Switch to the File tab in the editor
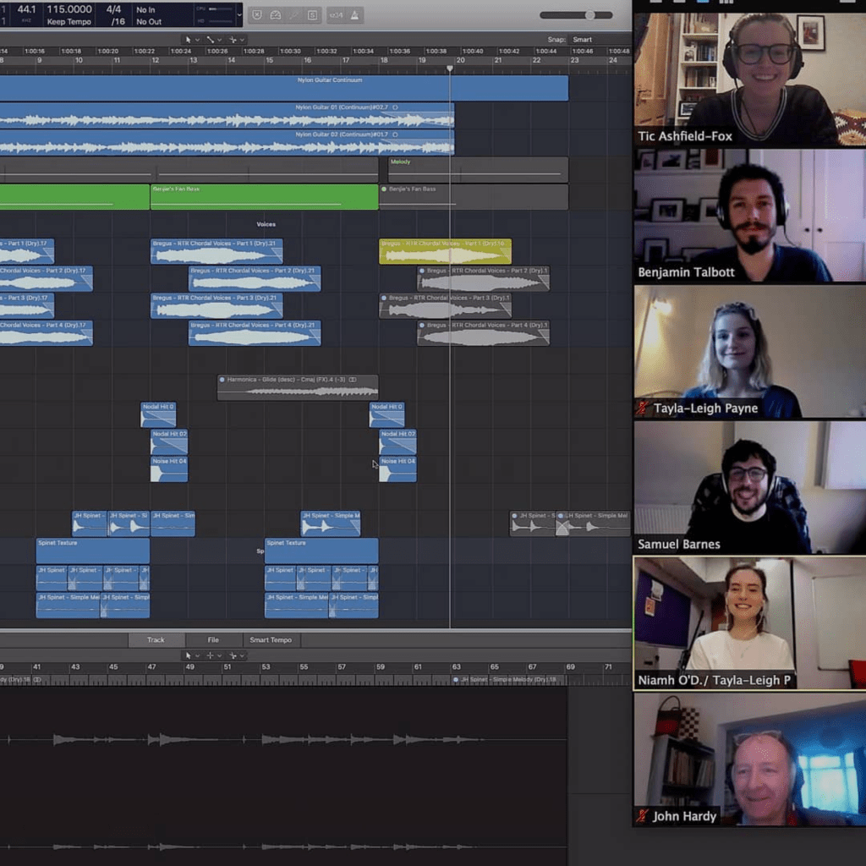866x866 pixels. tap(213, 640)
